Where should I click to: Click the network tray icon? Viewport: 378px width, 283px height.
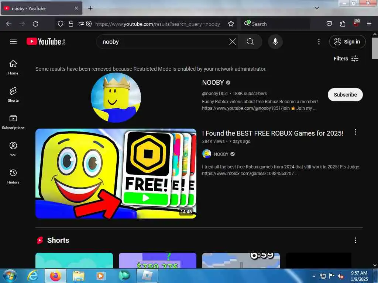(x=323, y=276)
